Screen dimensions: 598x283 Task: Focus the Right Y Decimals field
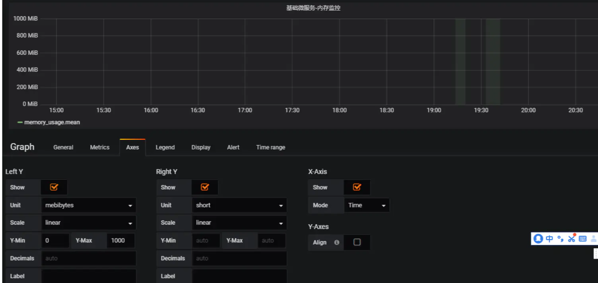click(x=239, y=258)
